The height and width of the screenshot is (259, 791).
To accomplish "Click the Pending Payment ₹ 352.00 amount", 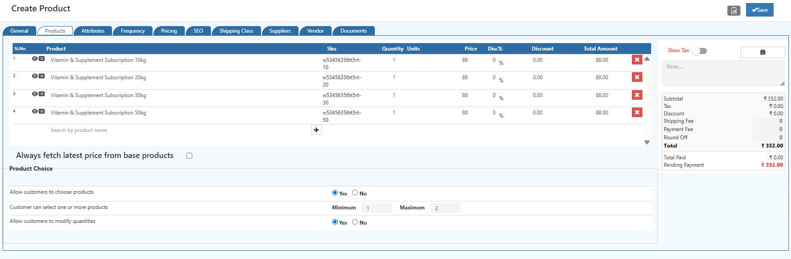I will click(772, 165).
